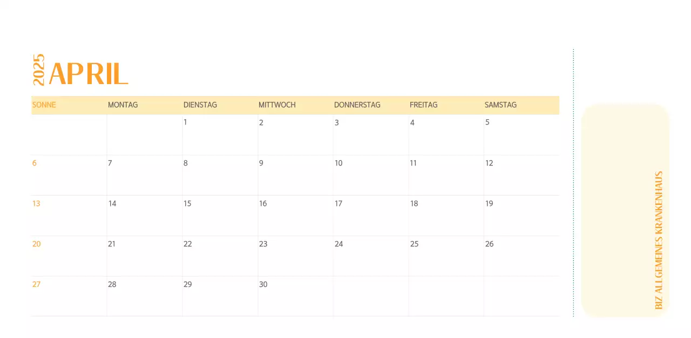This screenshot has width=691, height=338.
Task: Click the APRIL month title
Action: [88, 74]
